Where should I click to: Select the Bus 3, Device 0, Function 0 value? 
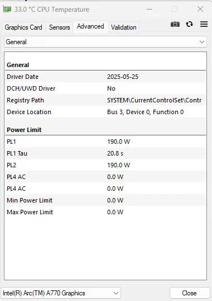(145, 112)
